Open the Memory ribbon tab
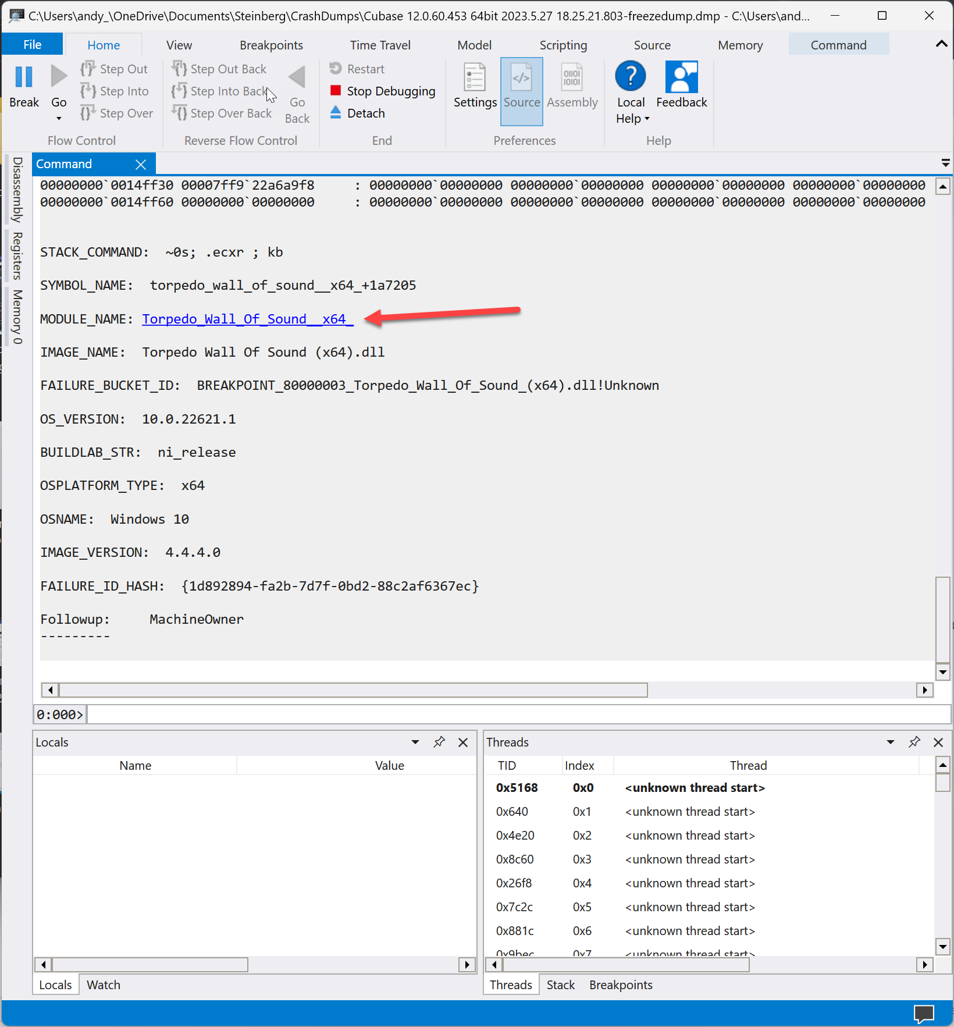The width and height of the screenshot is (954, 1027). tap(740, 45)
